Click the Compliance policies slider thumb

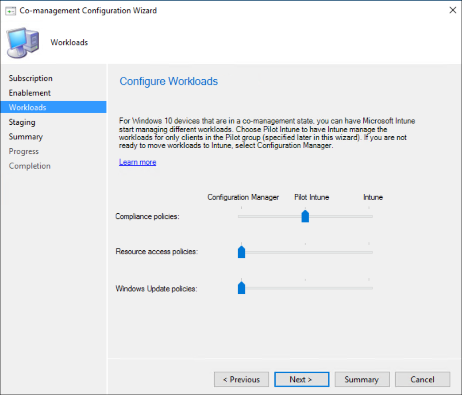(x=305, y=216)
